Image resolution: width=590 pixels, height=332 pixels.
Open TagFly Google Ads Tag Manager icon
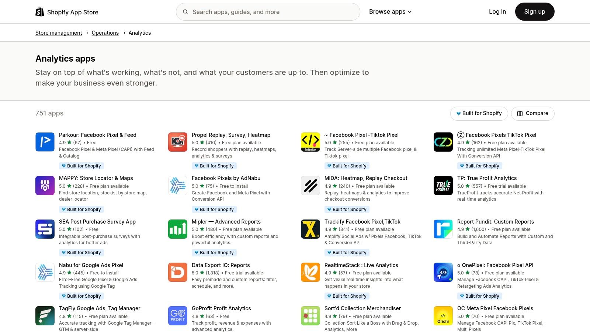(45, 316)
